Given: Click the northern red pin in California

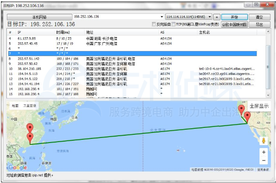Looking at the screenshot, I should pos(241,109).
